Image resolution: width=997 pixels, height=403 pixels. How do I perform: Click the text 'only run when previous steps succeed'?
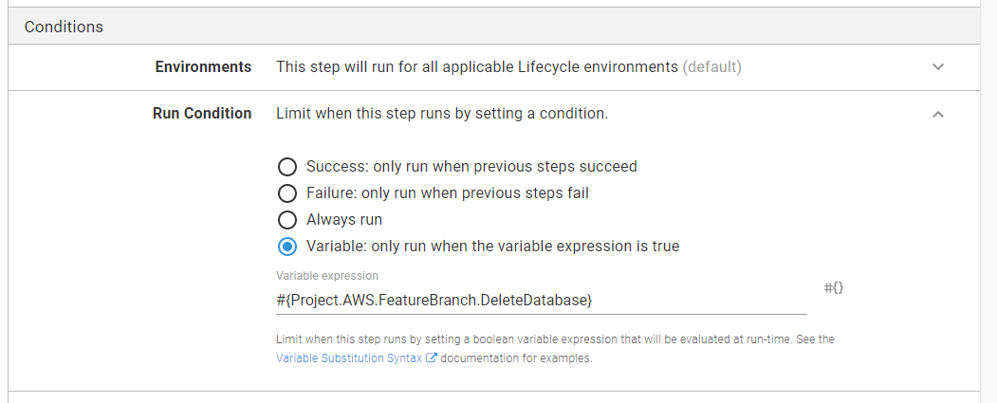(505, 167)
